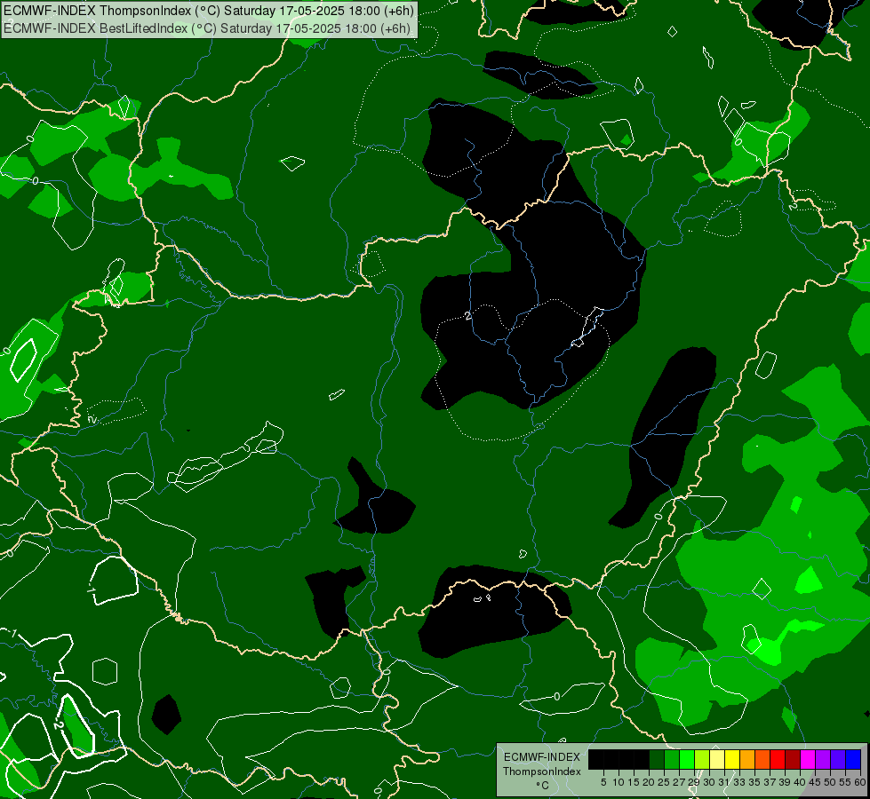The image size is (870, 799).
Task: Click the purple 45-50 legend swatch
Action: (x=823, y=759)
